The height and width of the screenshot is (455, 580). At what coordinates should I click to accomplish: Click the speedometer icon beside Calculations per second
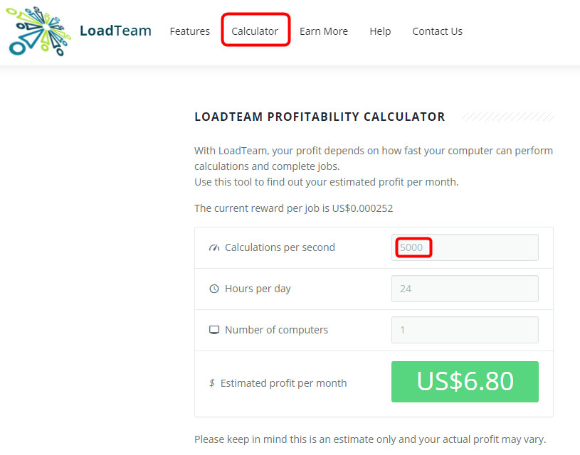click(x=214, y=248)
